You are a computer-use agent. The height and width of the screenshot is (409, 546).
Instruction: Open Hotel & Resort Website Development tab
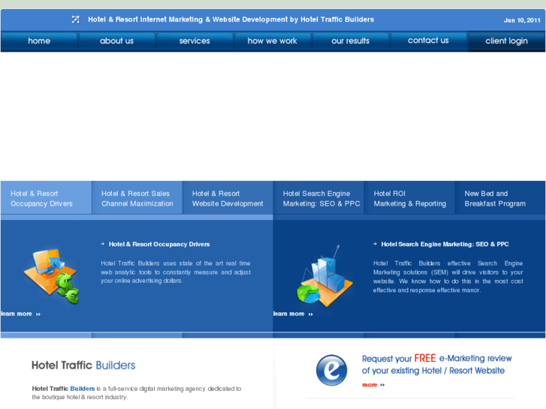[x=228, y=198]
